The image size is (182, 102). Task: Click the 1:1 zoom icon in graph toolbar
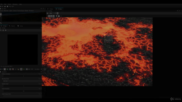(49, 13)
